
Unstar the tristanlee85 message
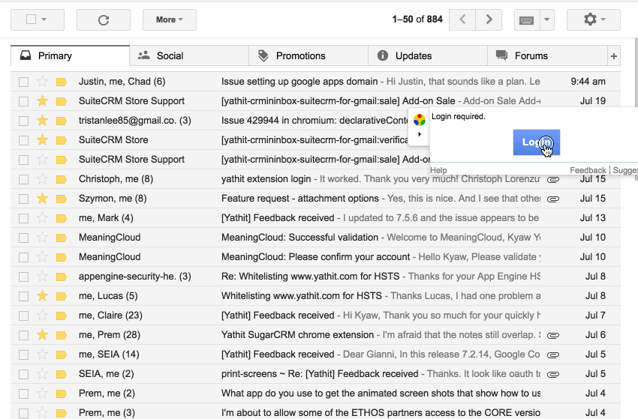click(x=42, y=120)
